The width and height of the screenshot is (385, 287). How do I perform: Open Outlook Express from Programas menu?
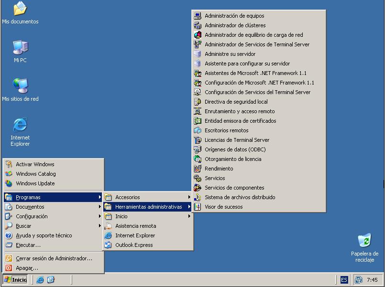(x=148, y=245)
